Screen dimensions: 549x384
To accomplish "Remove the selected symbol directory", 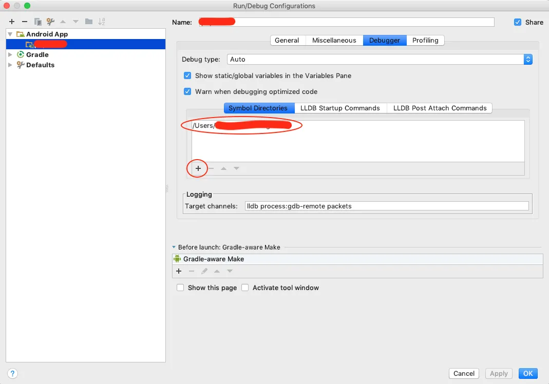I will click(x=211, y=168).
